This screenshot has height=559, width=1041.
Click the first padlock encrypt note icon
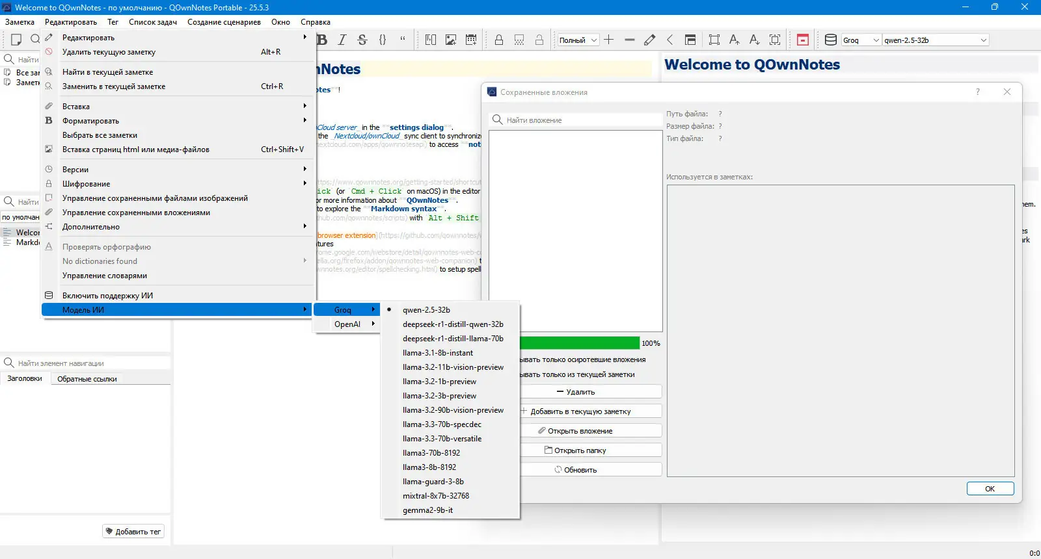tap(499, 40)
